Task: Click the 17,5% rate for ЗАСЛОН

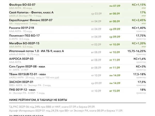Action: click(142, 82)
